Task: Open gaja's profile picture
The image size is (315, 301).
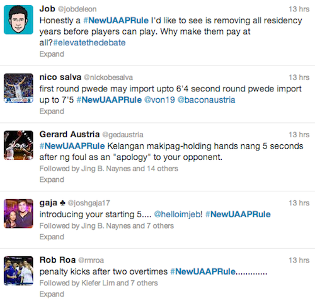Action: click(18, 213)
